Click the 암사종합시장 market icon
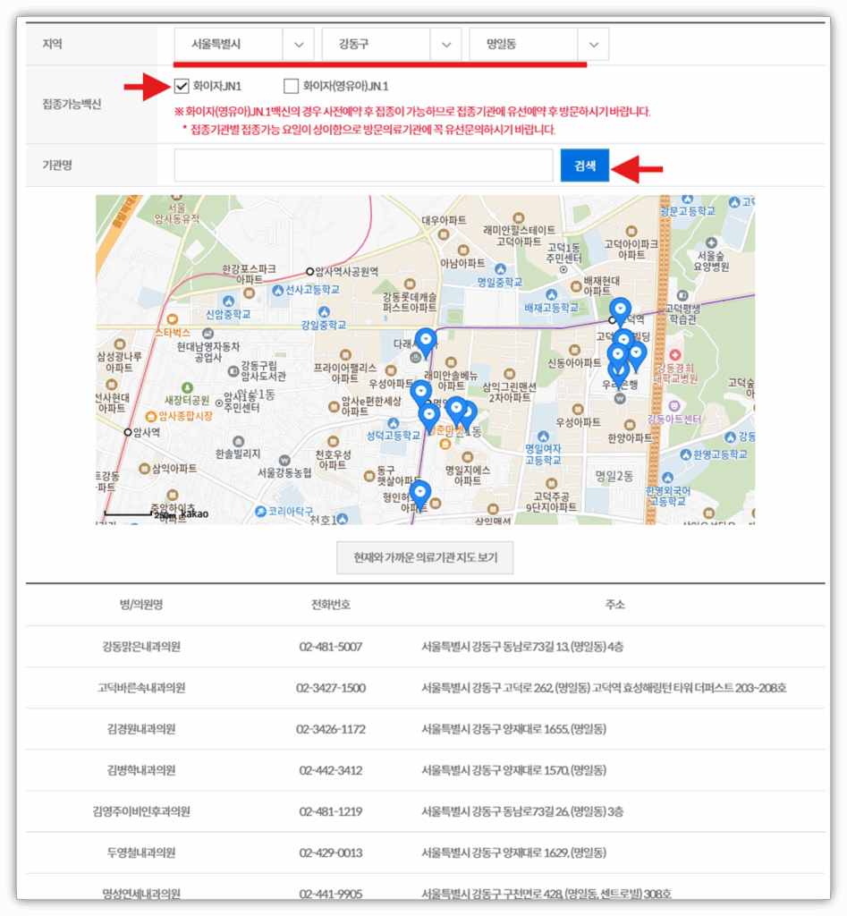 point(151,417)
